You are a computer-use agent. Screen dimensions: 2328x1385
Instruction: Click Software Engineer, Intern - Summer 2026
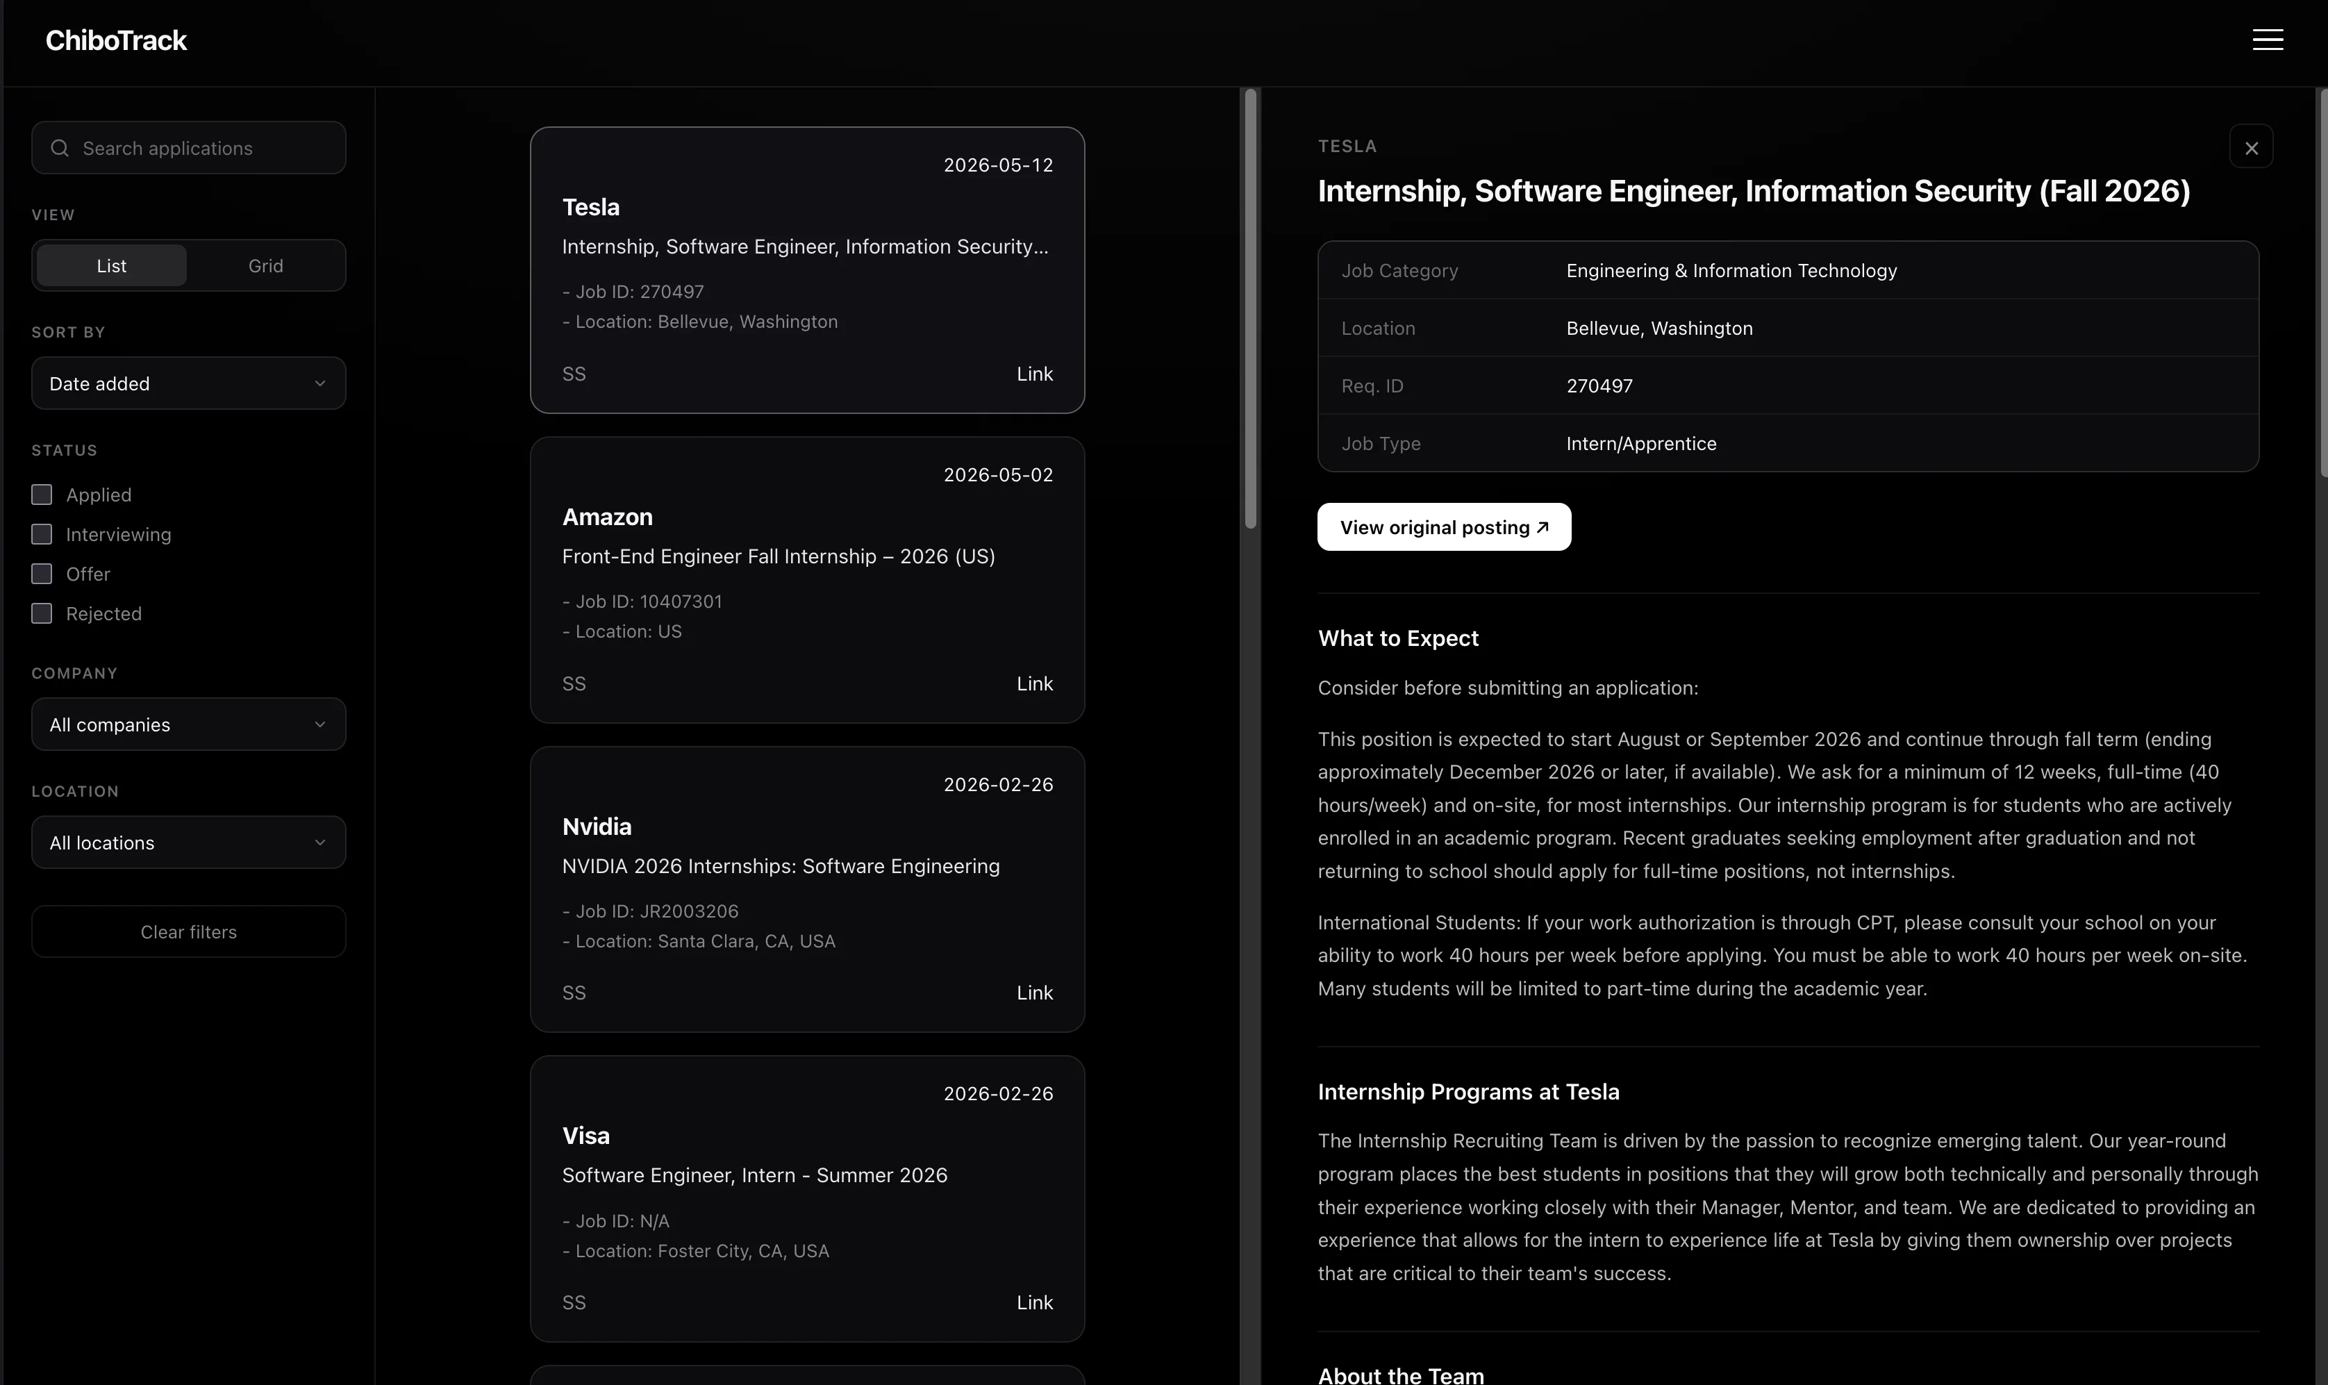(754, 1176)
